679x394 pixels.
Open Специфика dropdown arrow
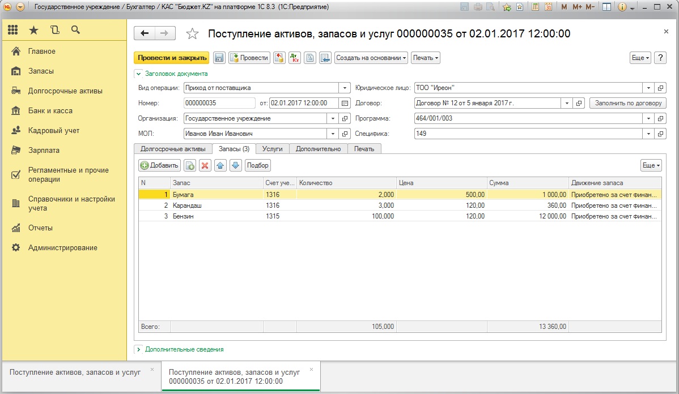tap(648, 134)
